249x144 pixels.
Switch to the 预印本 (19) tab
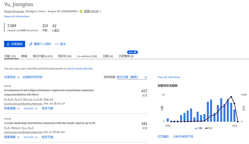pyautogui.click(x=65, y=56)
